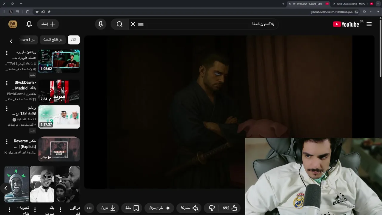Open the Short with green RAW cap
Screen dimensions: 382x215
[17, 184]
